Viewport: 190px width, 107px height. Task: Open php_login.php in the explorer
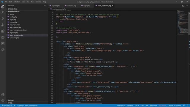pos(15,25)
